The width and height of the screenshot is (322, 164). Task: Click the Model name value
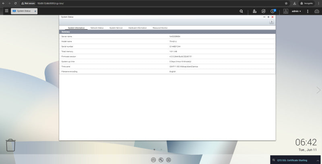tap(173, 42)
